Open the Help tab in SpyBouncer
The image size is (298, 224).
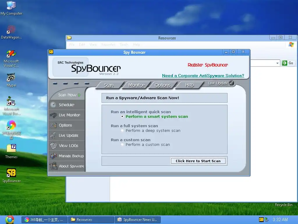[x=189, y=85]
